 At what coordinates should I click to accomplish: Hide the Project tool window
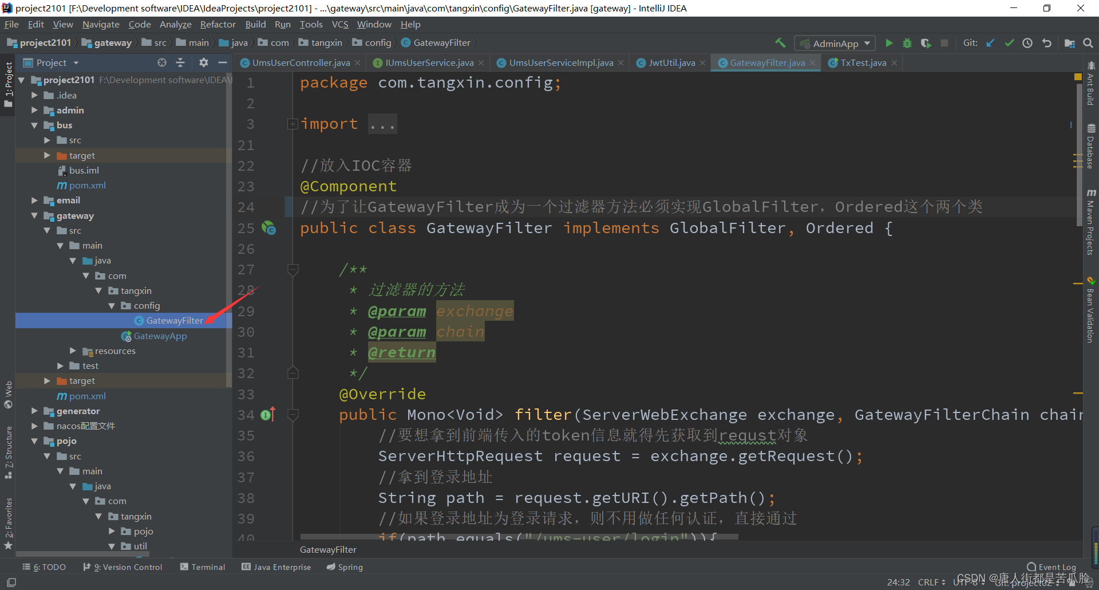(x=223, y=62)
